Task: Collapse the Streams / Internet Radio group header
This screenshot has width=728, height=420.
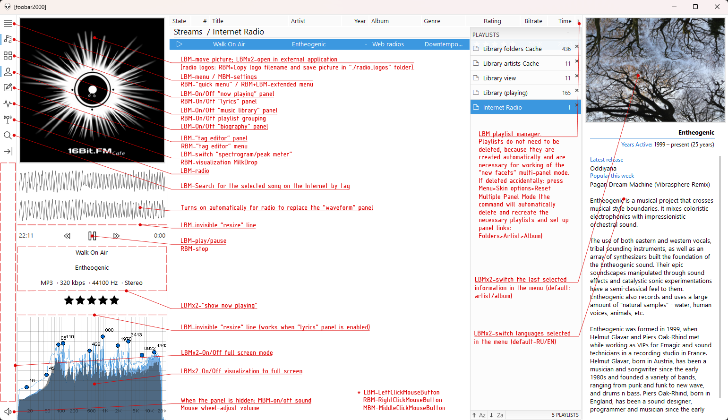Action: pyautogui.click(x=219, y=32)
